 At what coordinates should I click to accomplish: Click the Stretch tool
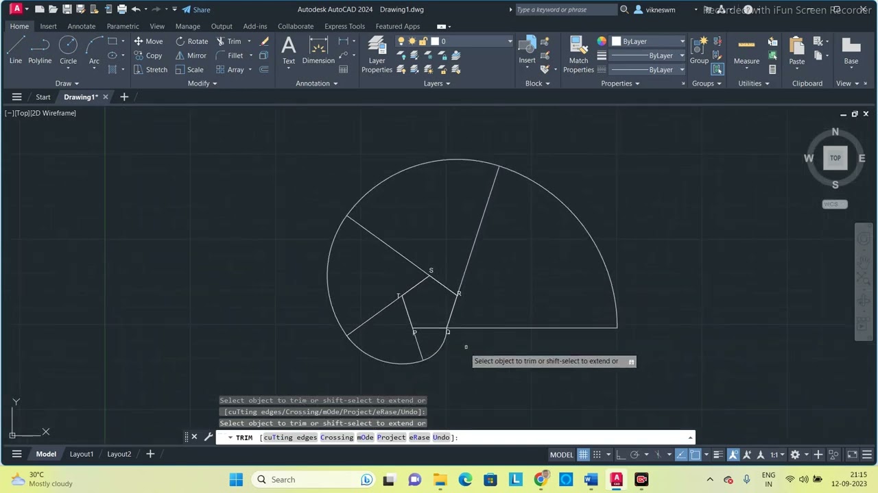point(150,69)
